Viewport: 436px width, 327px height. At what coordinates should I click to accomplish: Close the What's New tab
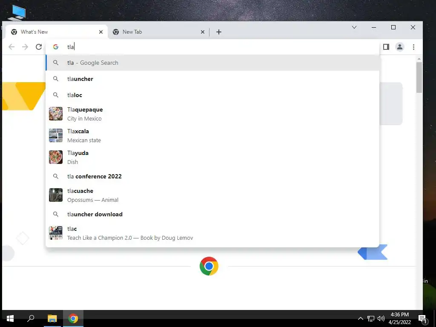(101, 32)
